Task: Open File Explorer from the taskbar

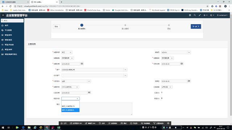Action: point(29,127)
